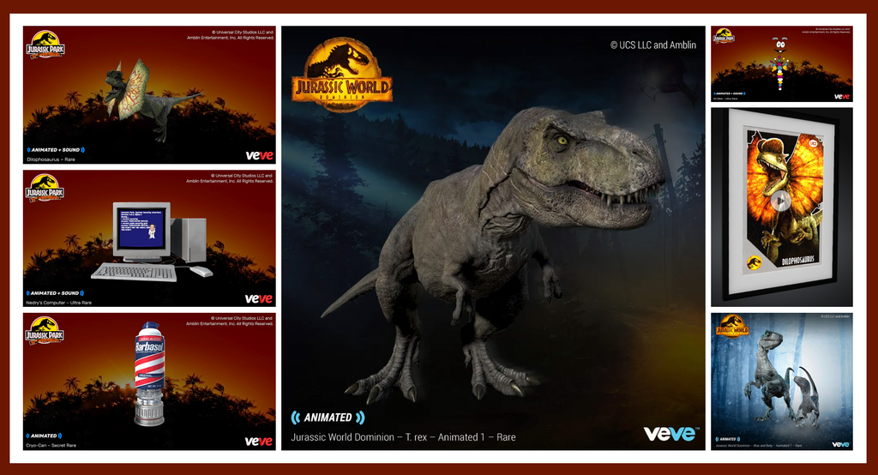Select the framed Dilophosaurus comic card image
This screenshot has width=878, height=475.
point(782,207)
